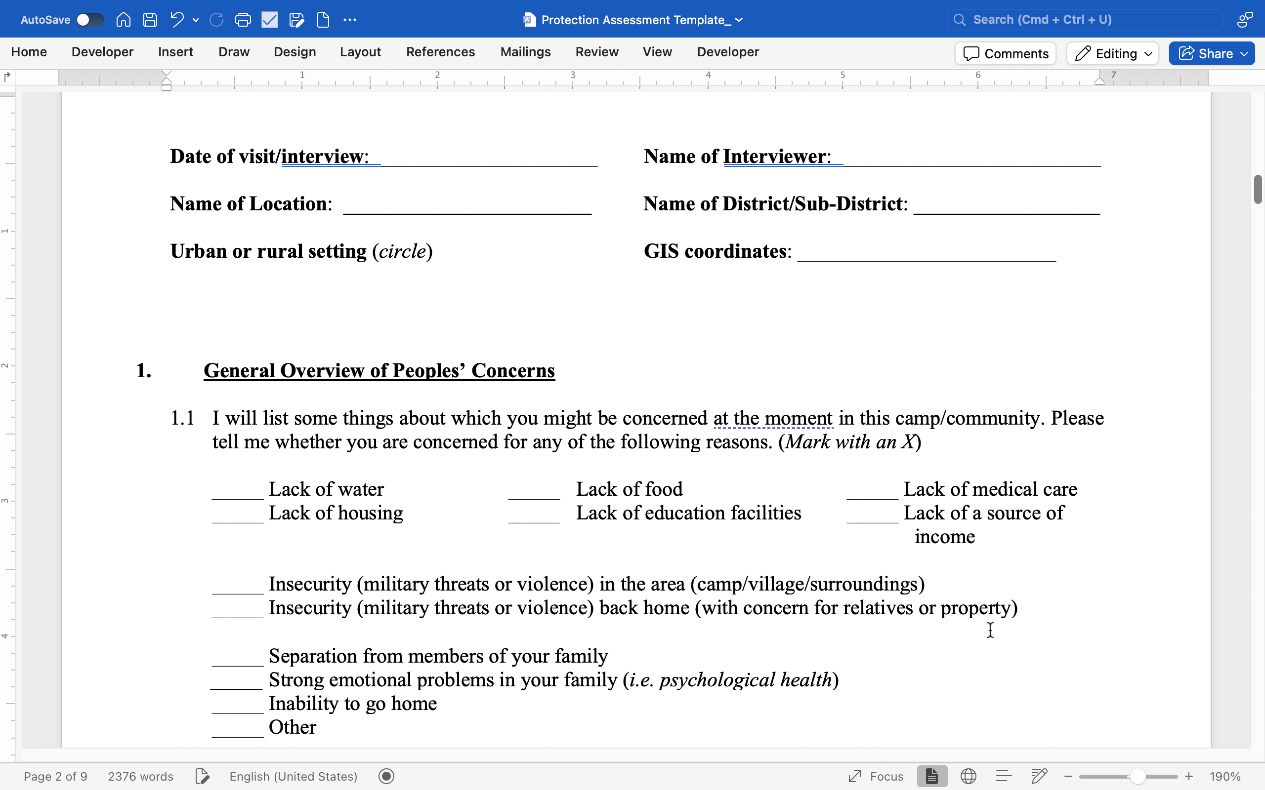Click the New Document icon
Image resolution: width=1265 pixels, height=790 pixels.
(x=323, y=20)
